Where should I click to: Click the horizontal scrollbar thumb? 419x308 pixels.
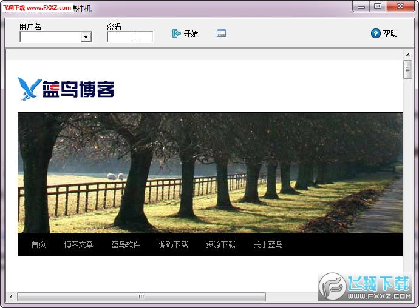point(141,296)
